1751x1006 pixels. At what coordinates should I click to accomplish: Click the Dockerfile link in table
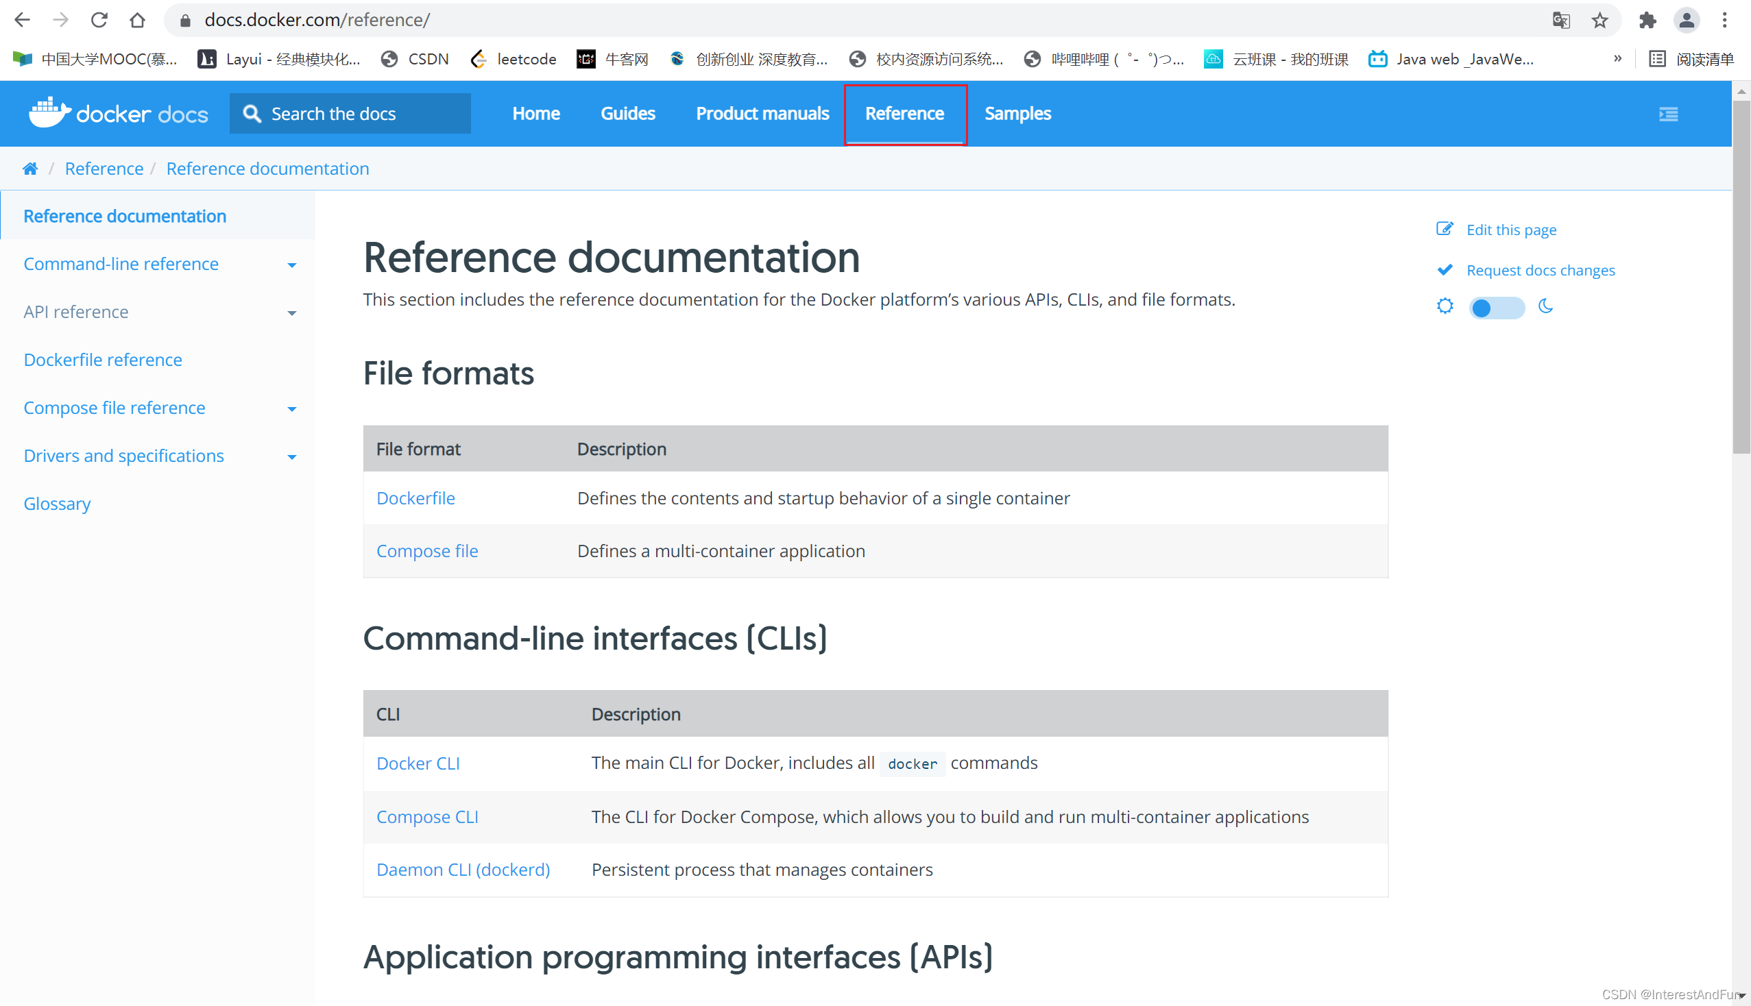pos(415,498)
